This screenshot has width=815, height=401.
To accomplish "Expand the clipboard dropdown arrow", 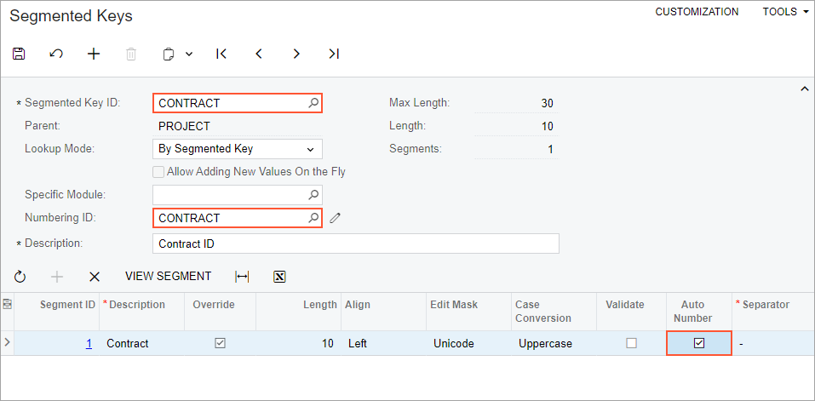I will tap(189, 54).
